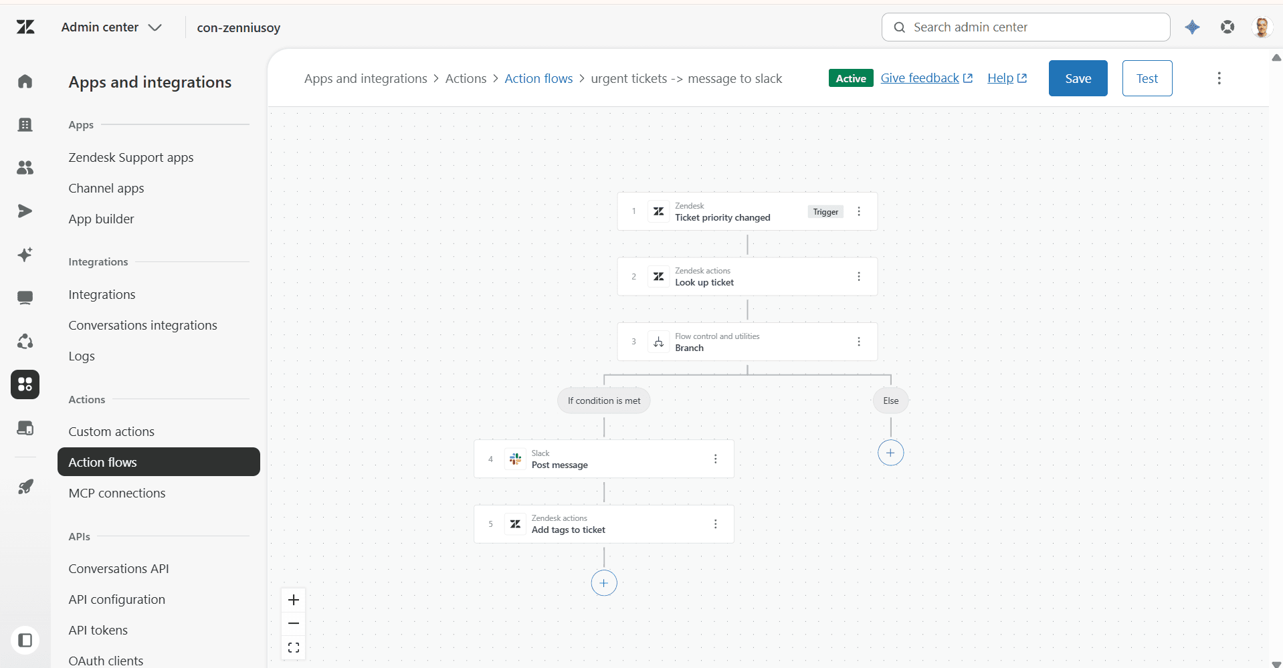Open App builder menu item
The height and width of the screenshot is (668, 1283).
click(101, 219)
